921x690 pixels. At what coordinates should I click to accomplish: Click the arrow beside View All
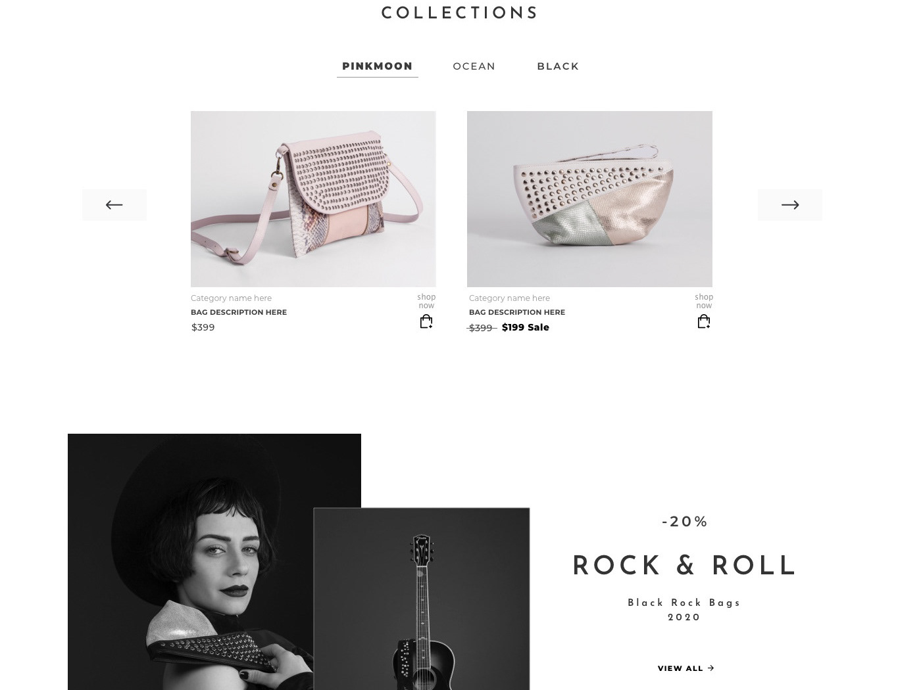click(710, 668)
